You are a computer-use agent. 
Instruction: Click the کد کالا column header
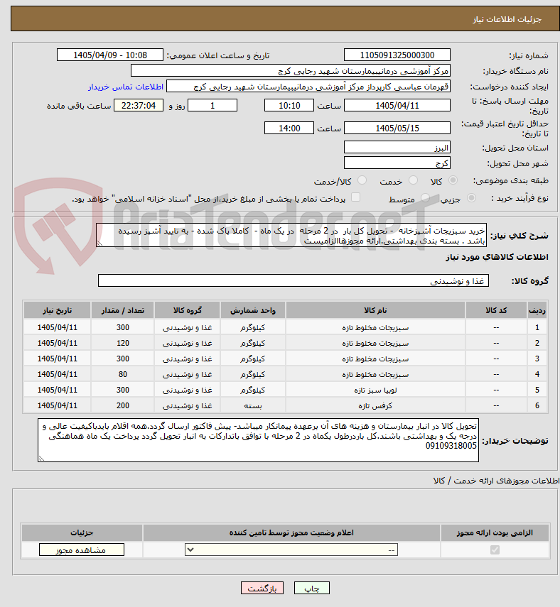pyautogui.click(x=497, y=310)
